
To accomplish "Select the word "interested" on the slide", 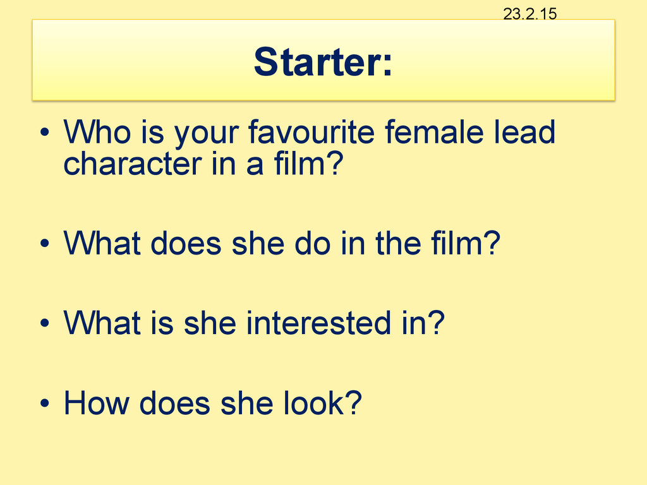I will [318, 323].
